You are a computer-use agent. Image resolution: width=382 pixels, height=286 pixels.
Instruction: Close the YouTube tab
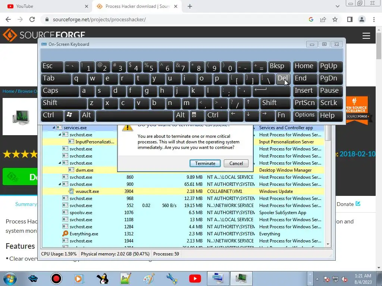[x=86, y=6]
